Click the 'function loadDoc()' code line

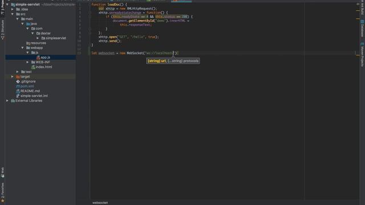point(109,5)
